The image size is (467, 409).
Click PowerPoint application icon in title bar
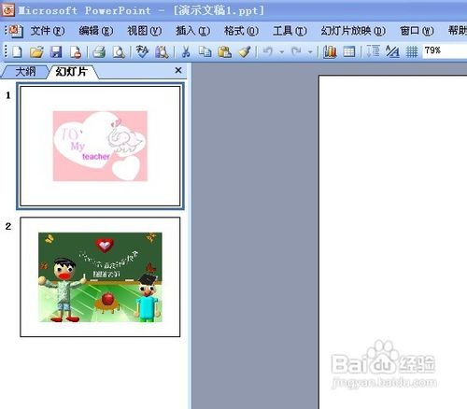(x=8, y=10)
